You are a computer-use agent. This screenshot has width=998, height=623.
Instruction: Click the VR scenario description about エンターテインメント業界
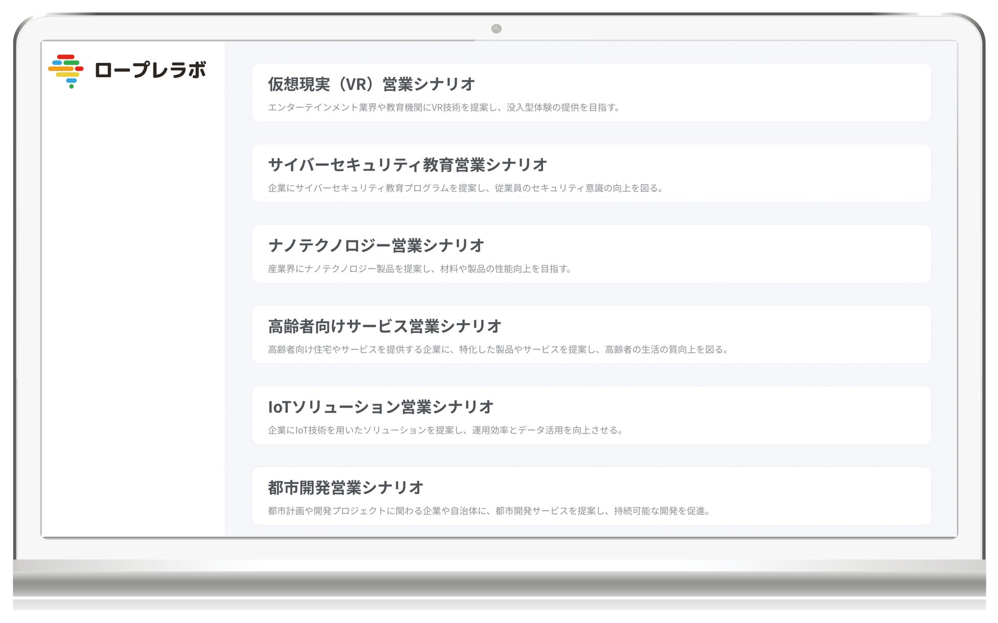click(444, 107)
